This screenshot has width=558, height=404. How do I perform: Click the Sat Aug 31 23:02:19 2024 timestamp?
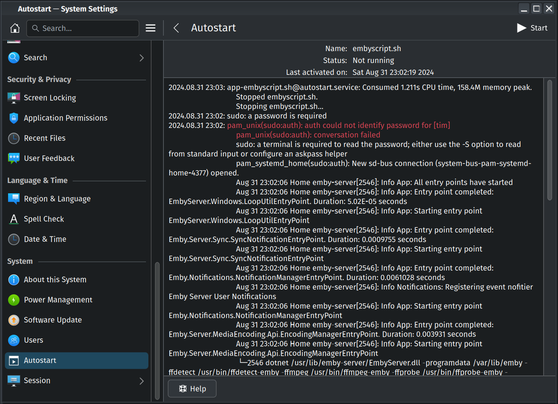(393, 73)
